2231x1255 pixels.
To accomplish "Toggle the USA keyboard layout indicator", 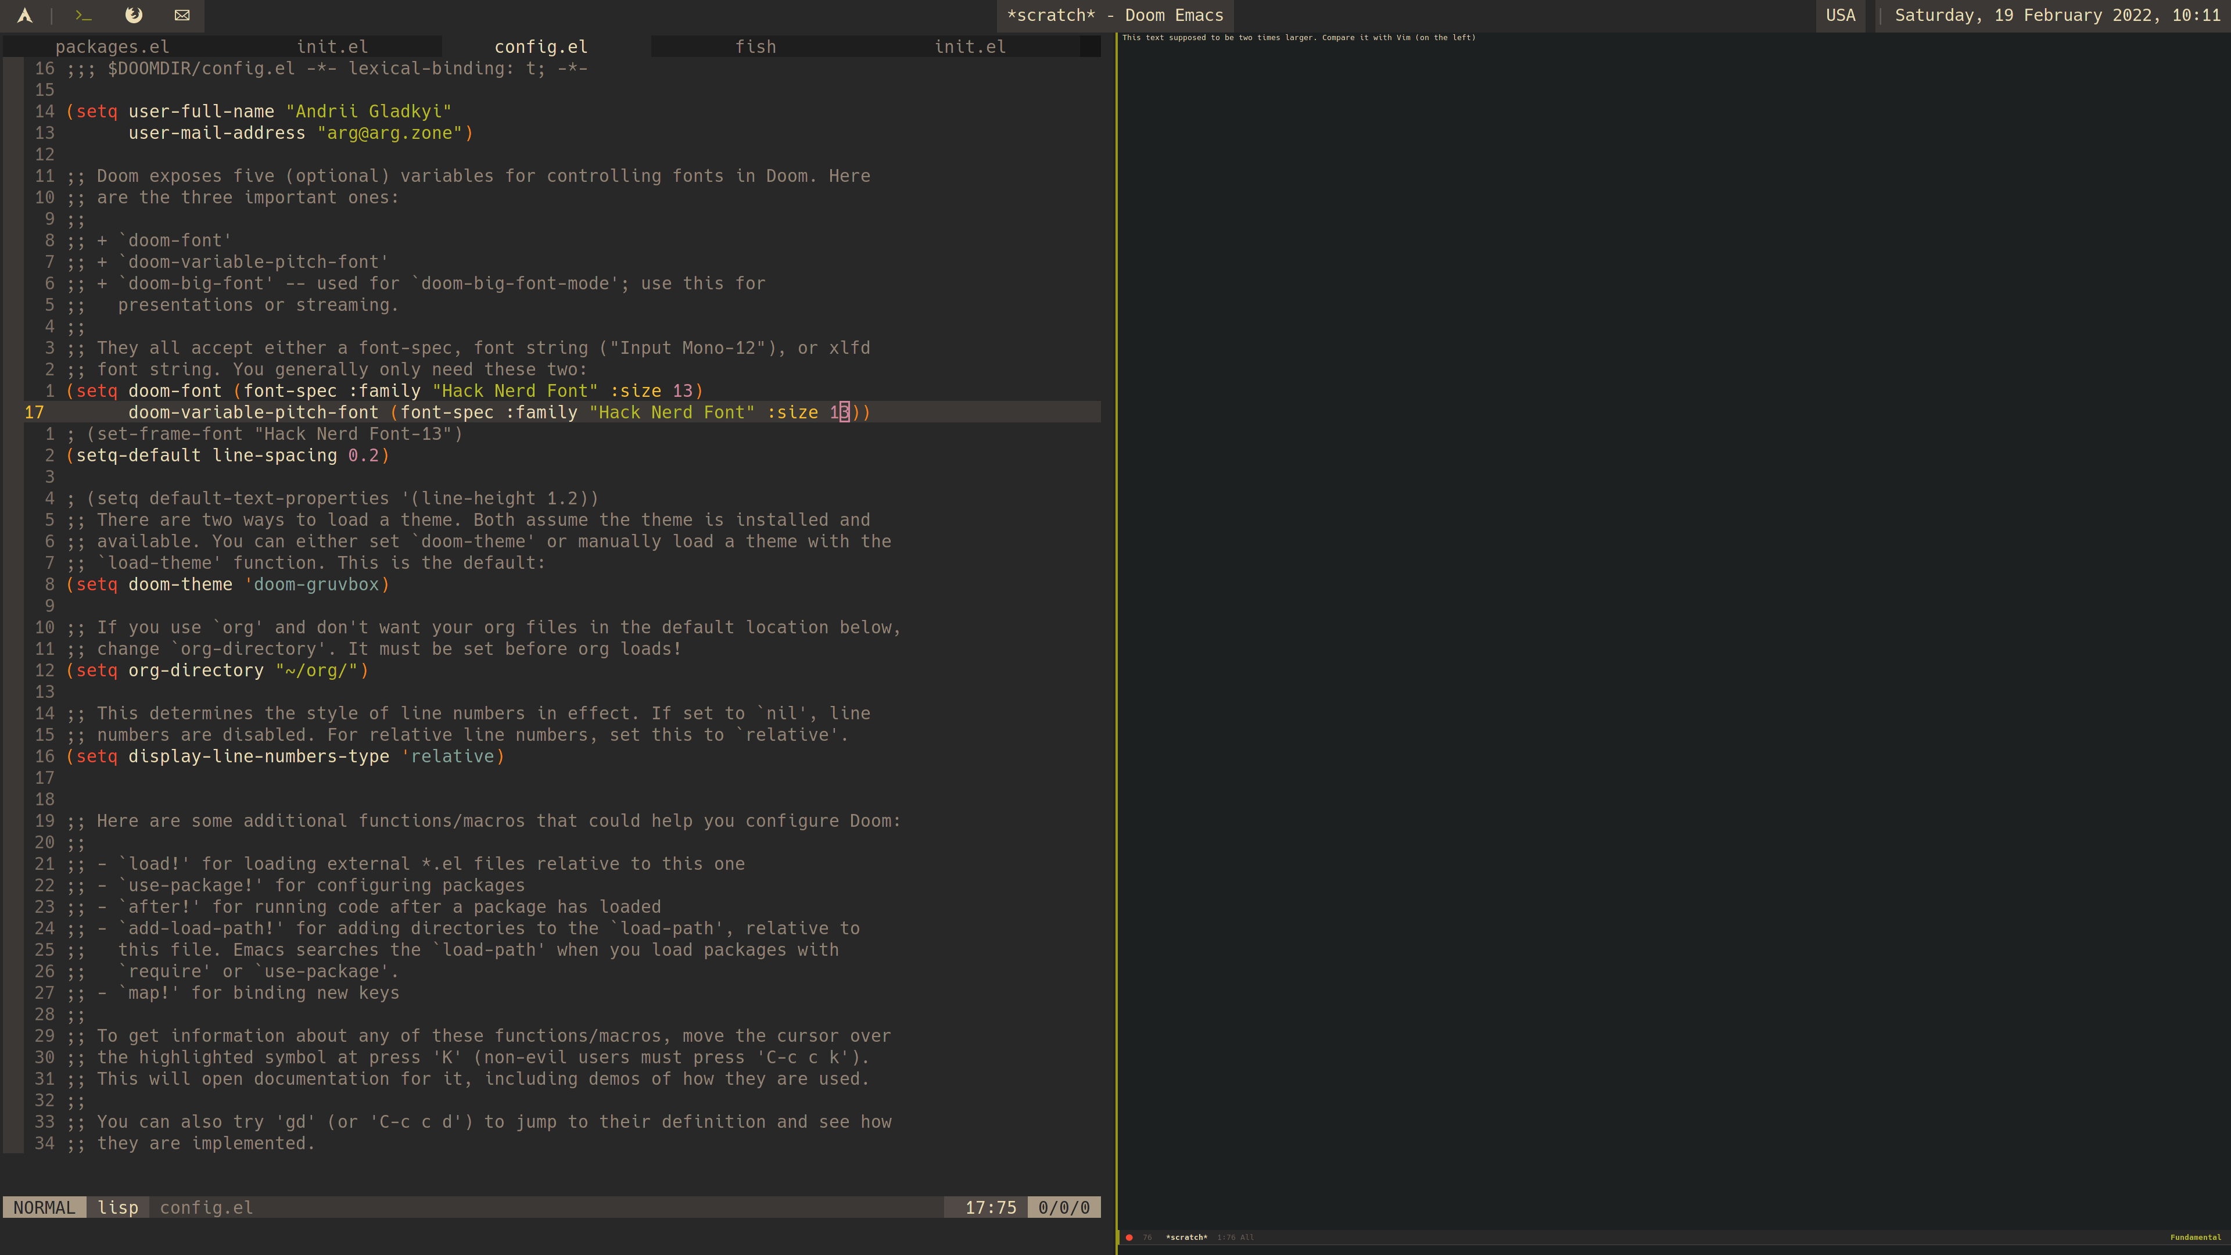I will coord(1841,15).
